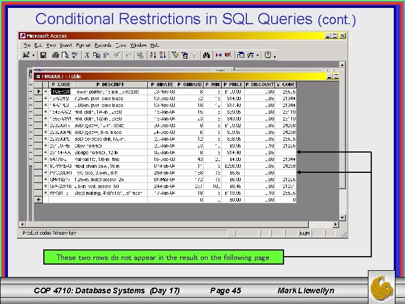Select the P_PRICE column header
This screenshot has height=304, width=405.
tap(233, 84)
